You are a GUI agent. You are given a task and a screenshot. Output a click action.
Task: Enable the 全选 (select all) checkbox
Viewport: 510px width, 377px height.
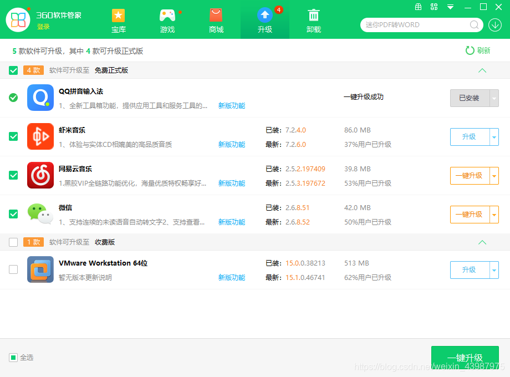coord(13,358)
